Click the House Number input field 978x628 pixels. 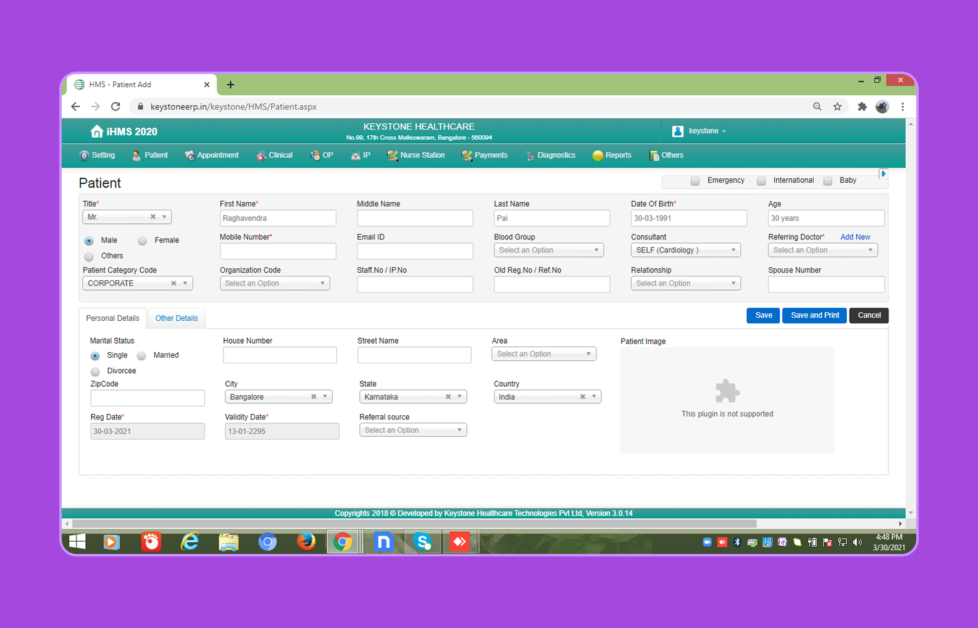point(280,355)
